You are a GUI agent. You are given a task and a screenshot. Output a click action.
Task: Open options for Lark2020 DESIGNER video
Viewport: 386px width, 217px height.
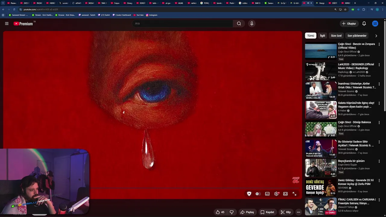point(379,64)
